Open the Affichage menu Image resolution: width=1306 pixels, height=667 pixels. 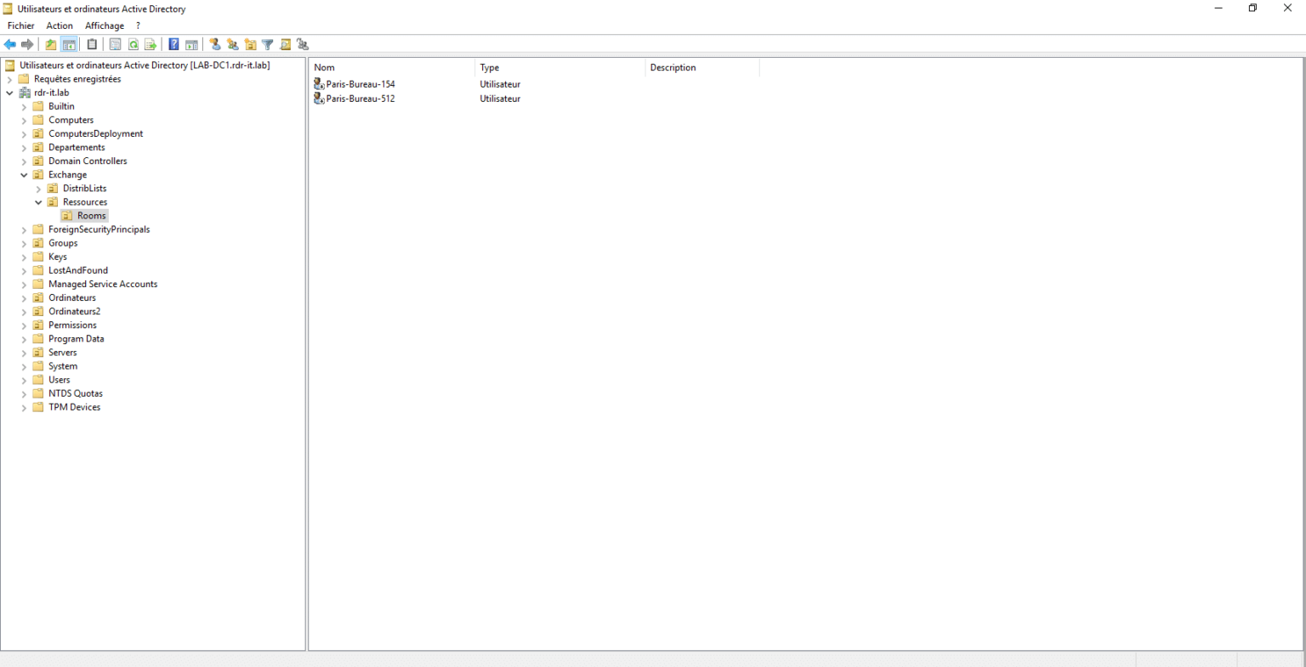coord(104,25)
